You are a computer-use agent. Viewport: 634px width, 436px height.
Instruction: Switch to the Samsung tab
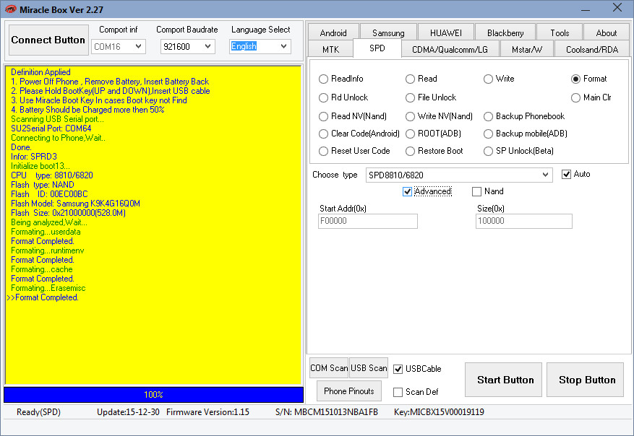[x=388, y=32]
